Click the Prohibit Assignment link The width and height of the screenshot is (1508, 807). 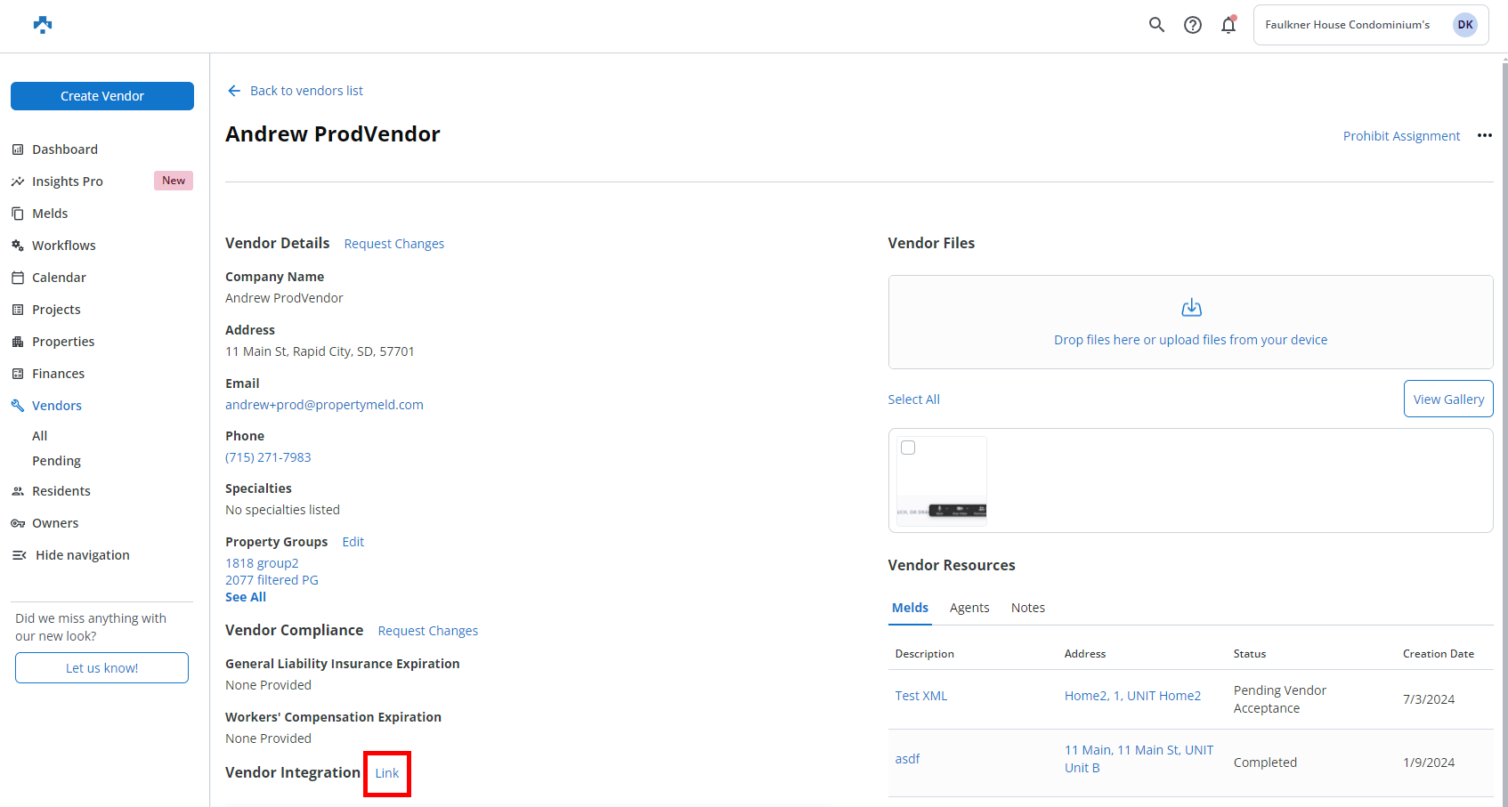coord(1401,136)
